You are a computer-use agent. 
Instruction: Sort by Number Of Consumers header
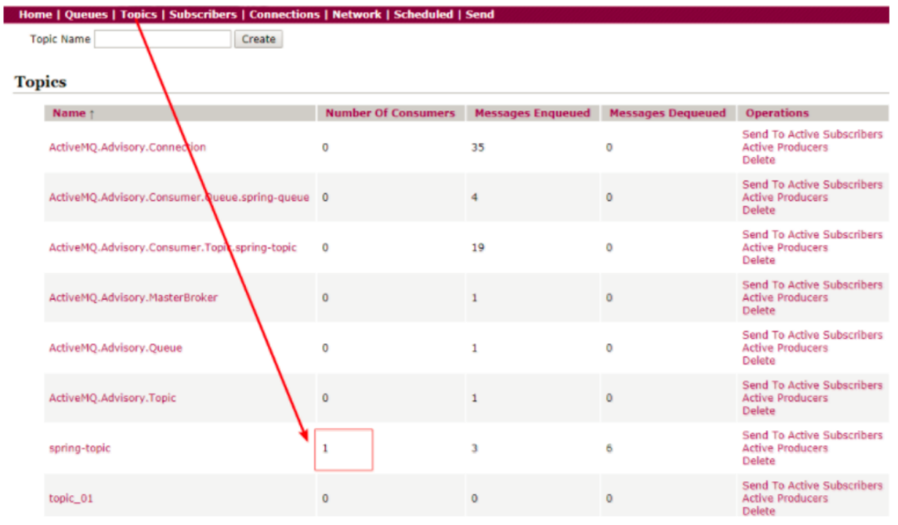tap(390, 113)
